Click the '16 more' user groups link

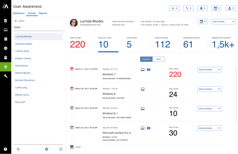click(184, 25)
